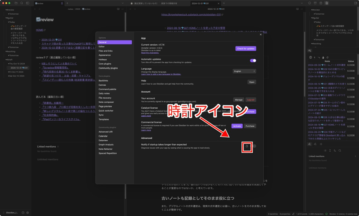Enable notify if startup takes longer toggle
Viewport: 359px width, 216px height.
[x=253, y=146]
